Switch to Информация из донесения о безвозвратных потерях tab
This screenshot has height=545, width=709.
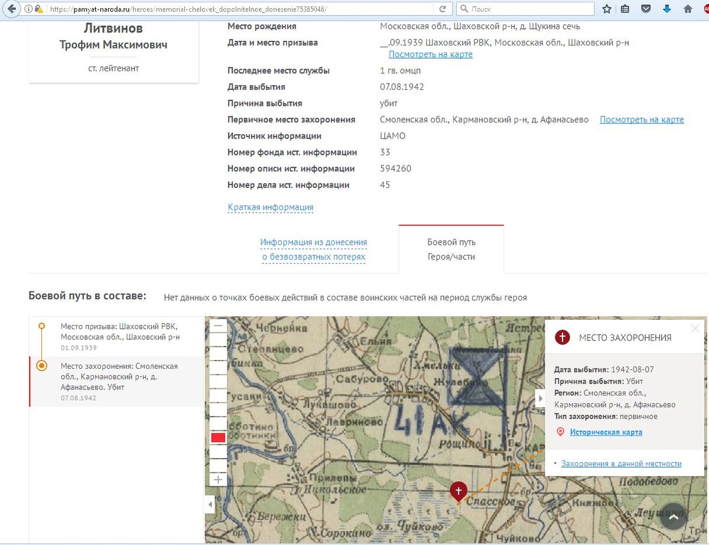[x=313, y=249]
